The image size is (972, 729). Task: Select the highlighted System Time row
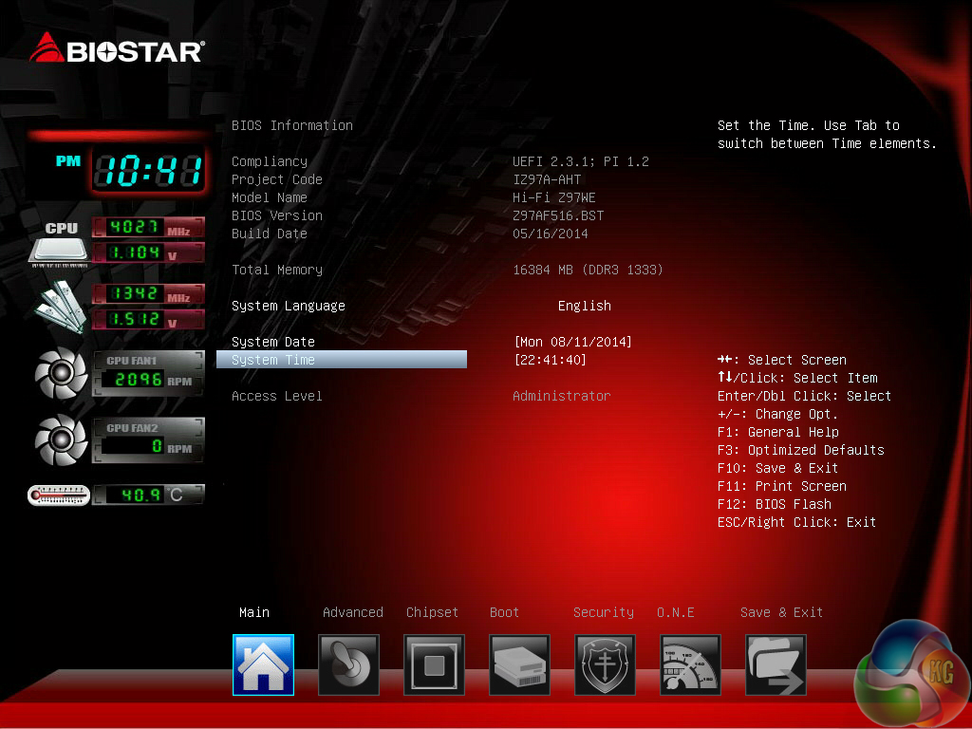coord(342,360)
